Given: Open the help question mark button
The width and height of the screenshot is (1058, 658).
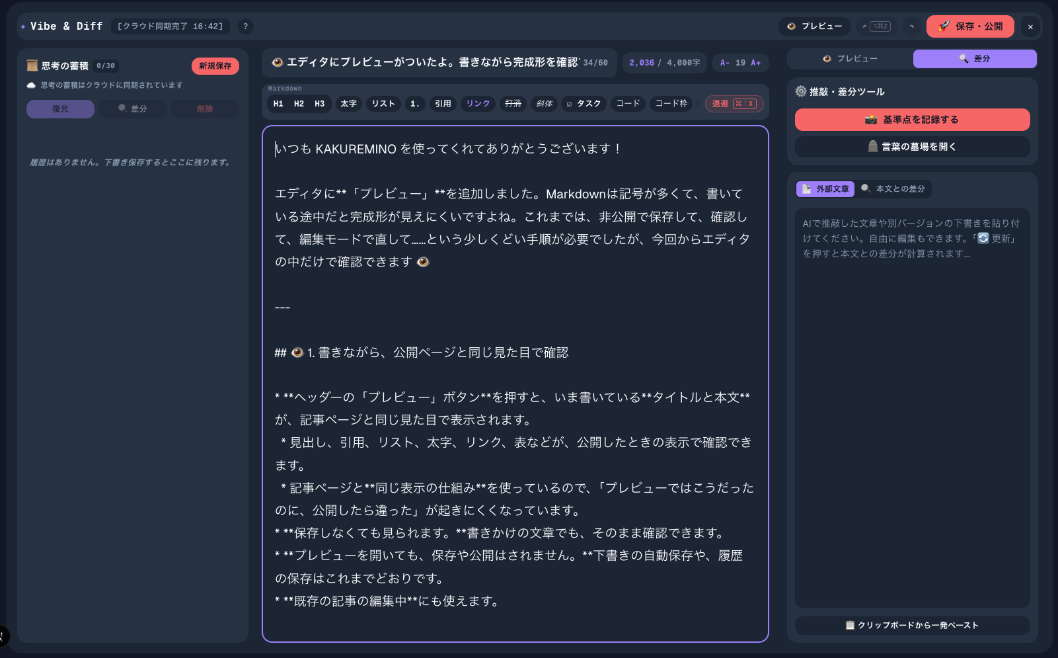Looking at the screenshot, I should click(245, 26).
